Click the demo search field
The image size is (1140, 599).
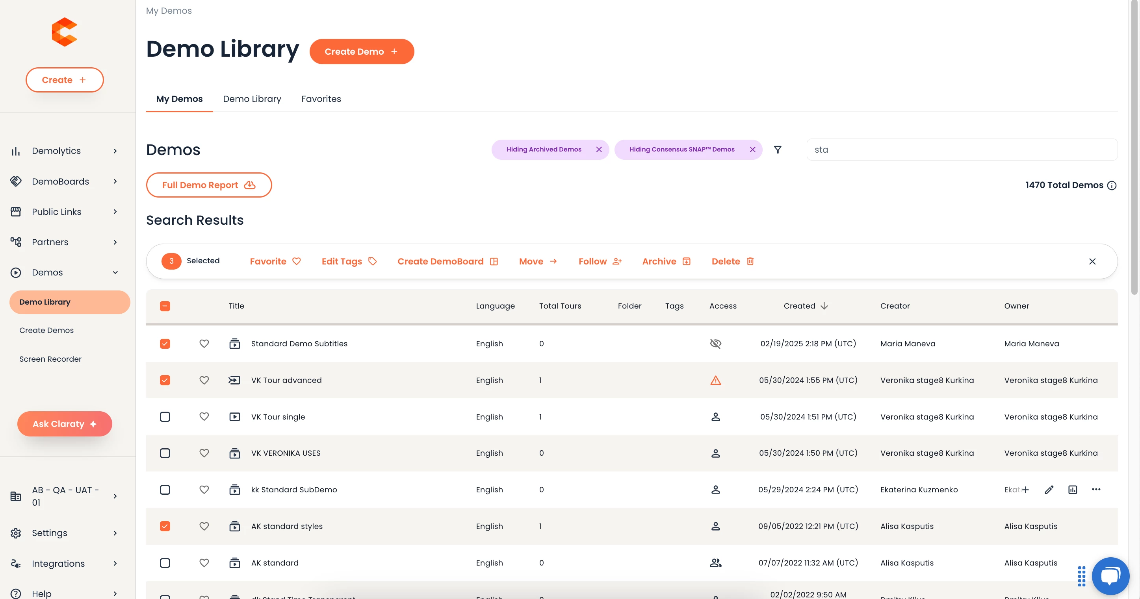[961, 150]
